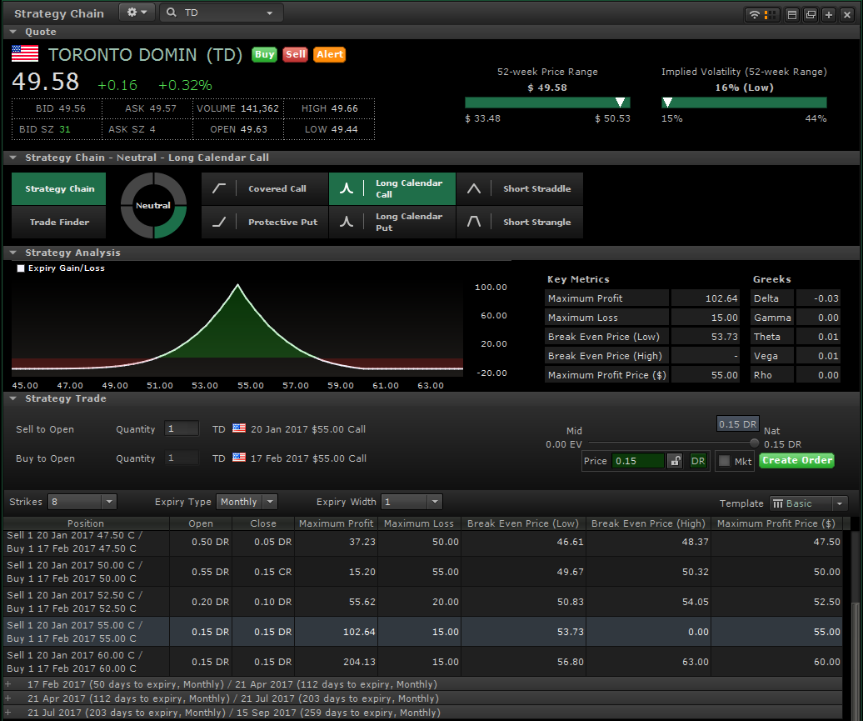
Task: Switch to the Trade Finder tab
Action: pyautogui.click(x=59, y=222)
